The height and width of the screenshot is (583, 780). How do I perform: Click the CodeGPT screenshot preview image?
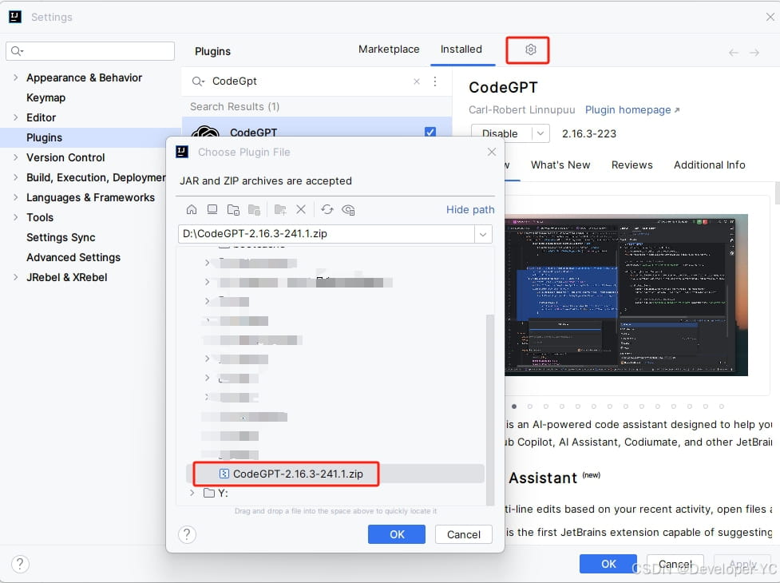click(626, 295)
